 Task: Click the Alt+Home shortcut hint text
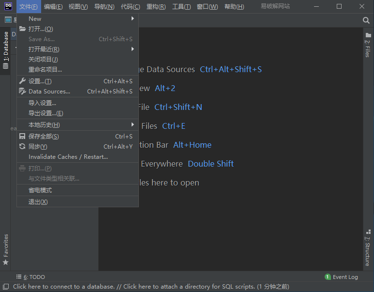(192, 145)
